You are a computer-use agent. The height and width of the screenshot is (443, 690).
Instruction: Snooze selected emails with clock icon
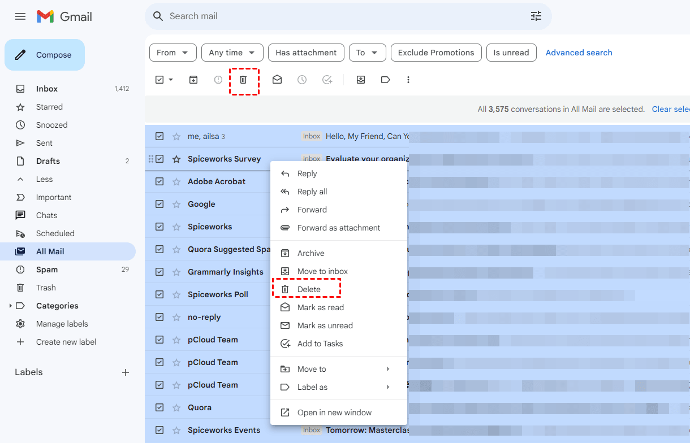coord(301,80)
